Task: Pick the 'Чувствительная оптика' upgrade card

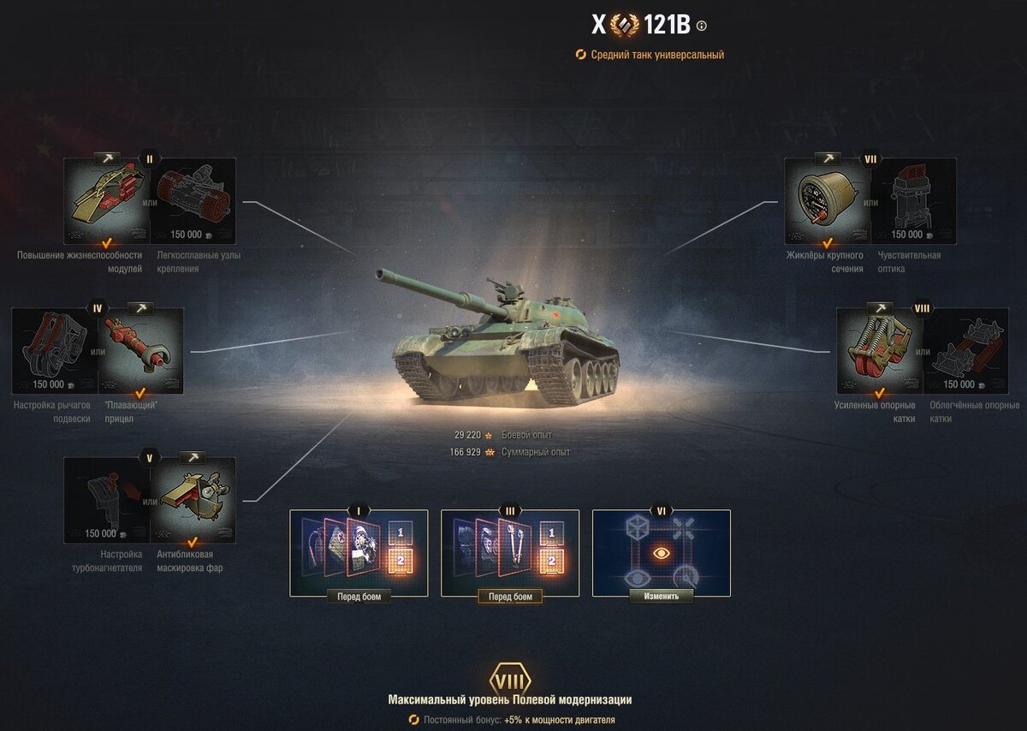Action: click(914, 201)
